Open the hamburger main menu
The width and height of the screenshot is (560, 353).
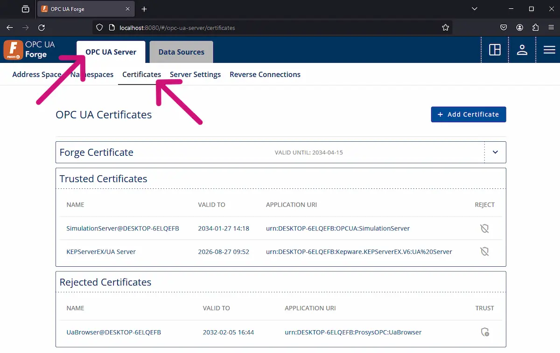click(549, 50)
